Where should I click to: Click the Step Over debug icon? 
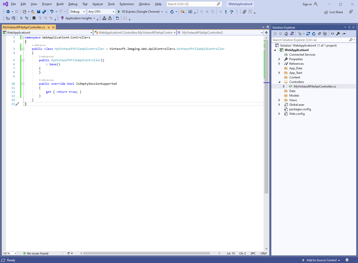pos(231,12)
